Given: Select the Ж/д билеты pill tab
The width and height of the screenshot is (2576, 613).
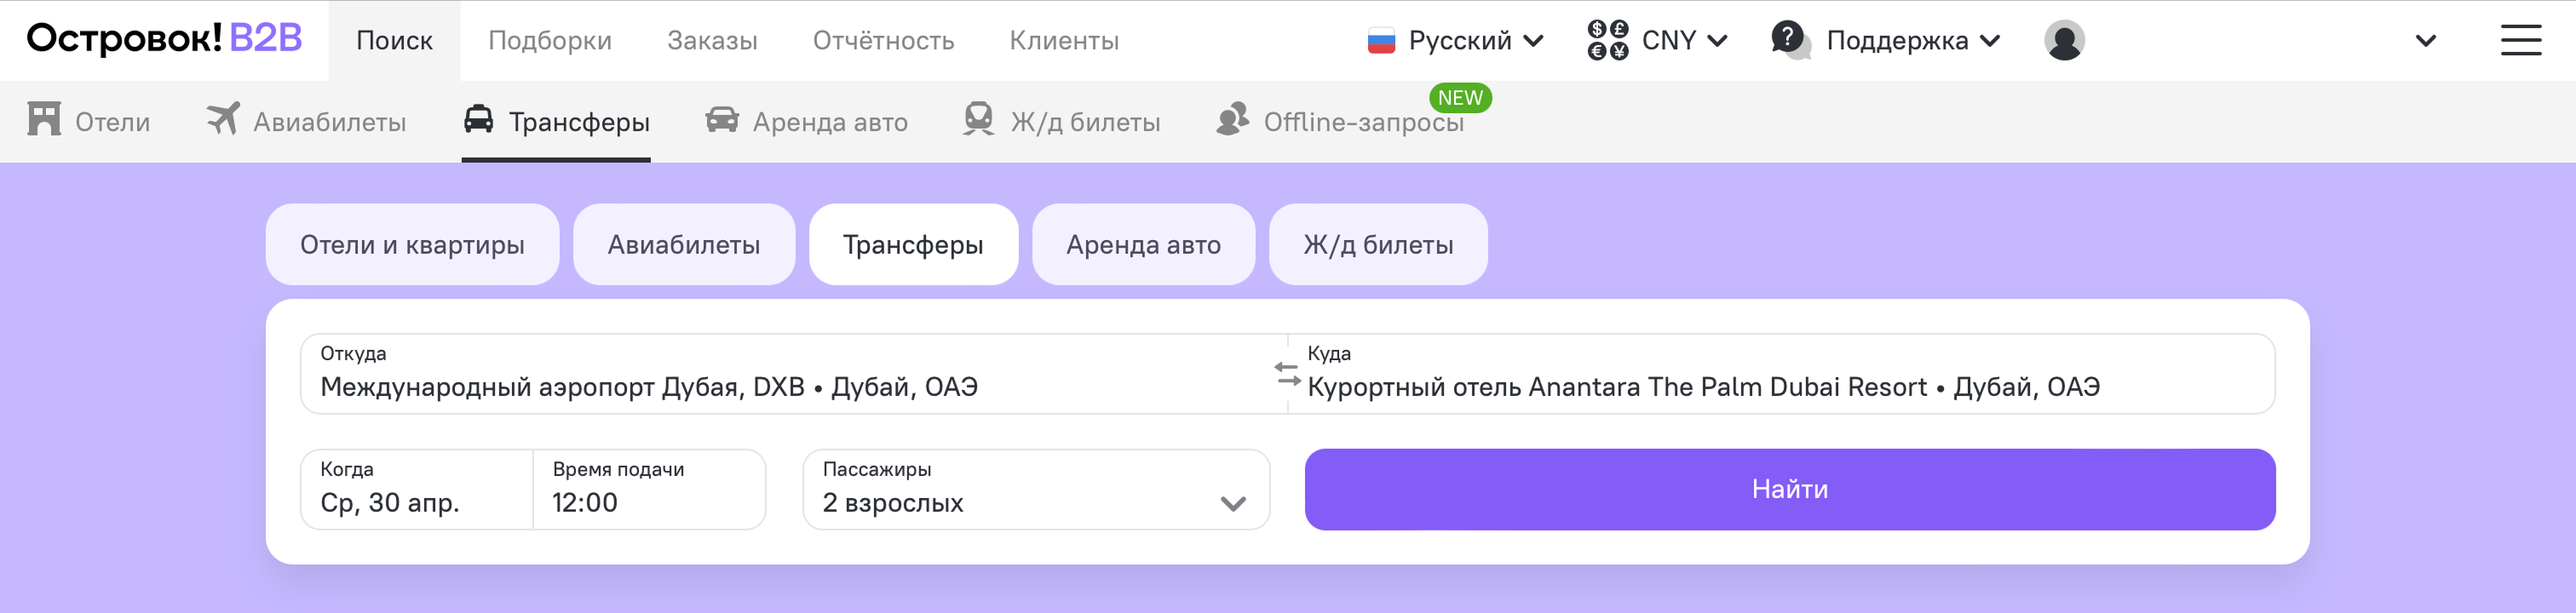Looking at the screenshot, I should pyautogui.click(x=1377, y=245).
